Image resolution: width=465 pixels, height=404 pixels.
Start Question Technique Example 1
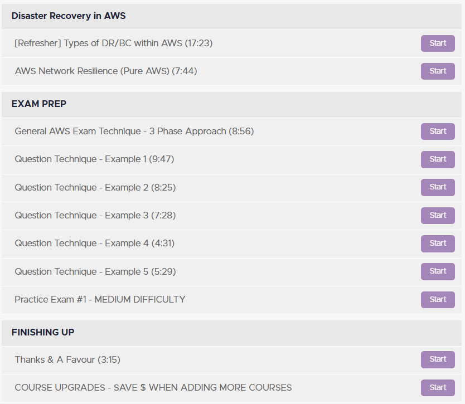pyautogui.click(x=438, y=159)
